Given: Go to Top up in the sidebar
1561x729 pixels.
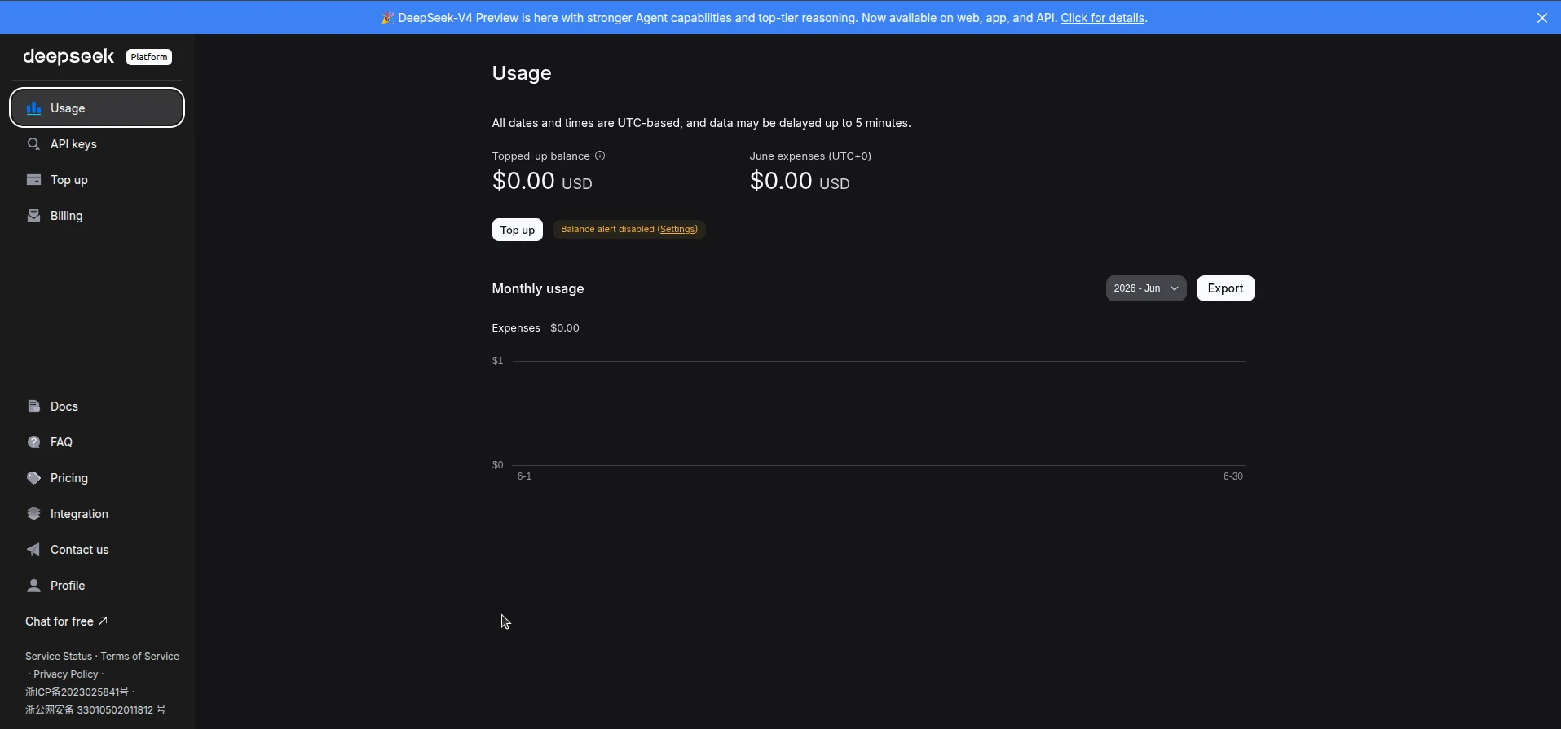Looking at the screenshot, I should tap(97, 180).
